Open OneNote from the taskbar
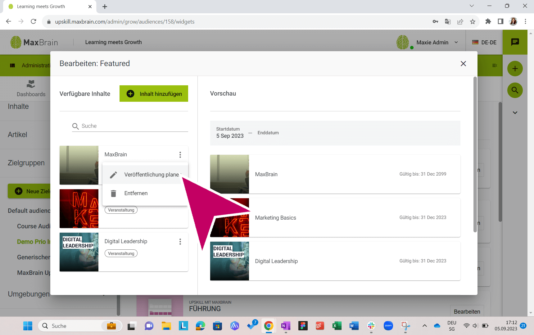This screenshot has width=534, height=335. [286, 326]
